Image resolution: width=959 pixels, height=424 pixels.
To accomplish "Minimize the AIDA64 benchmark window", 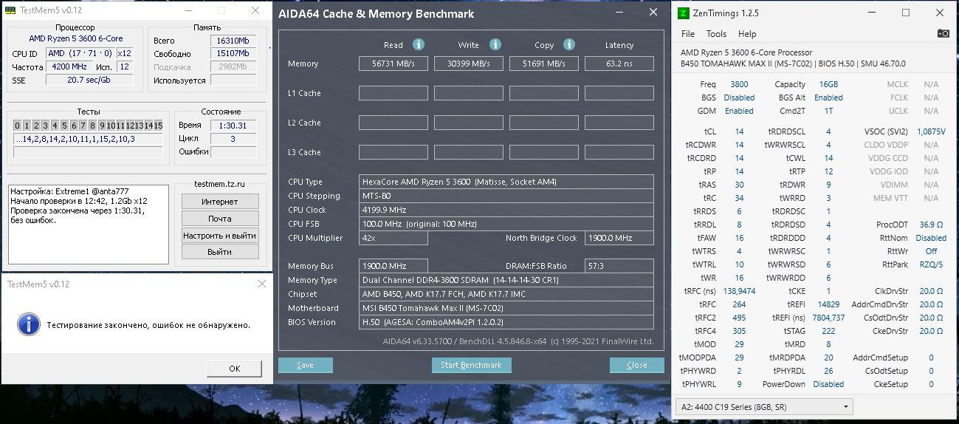I will (x=619, y=13).
